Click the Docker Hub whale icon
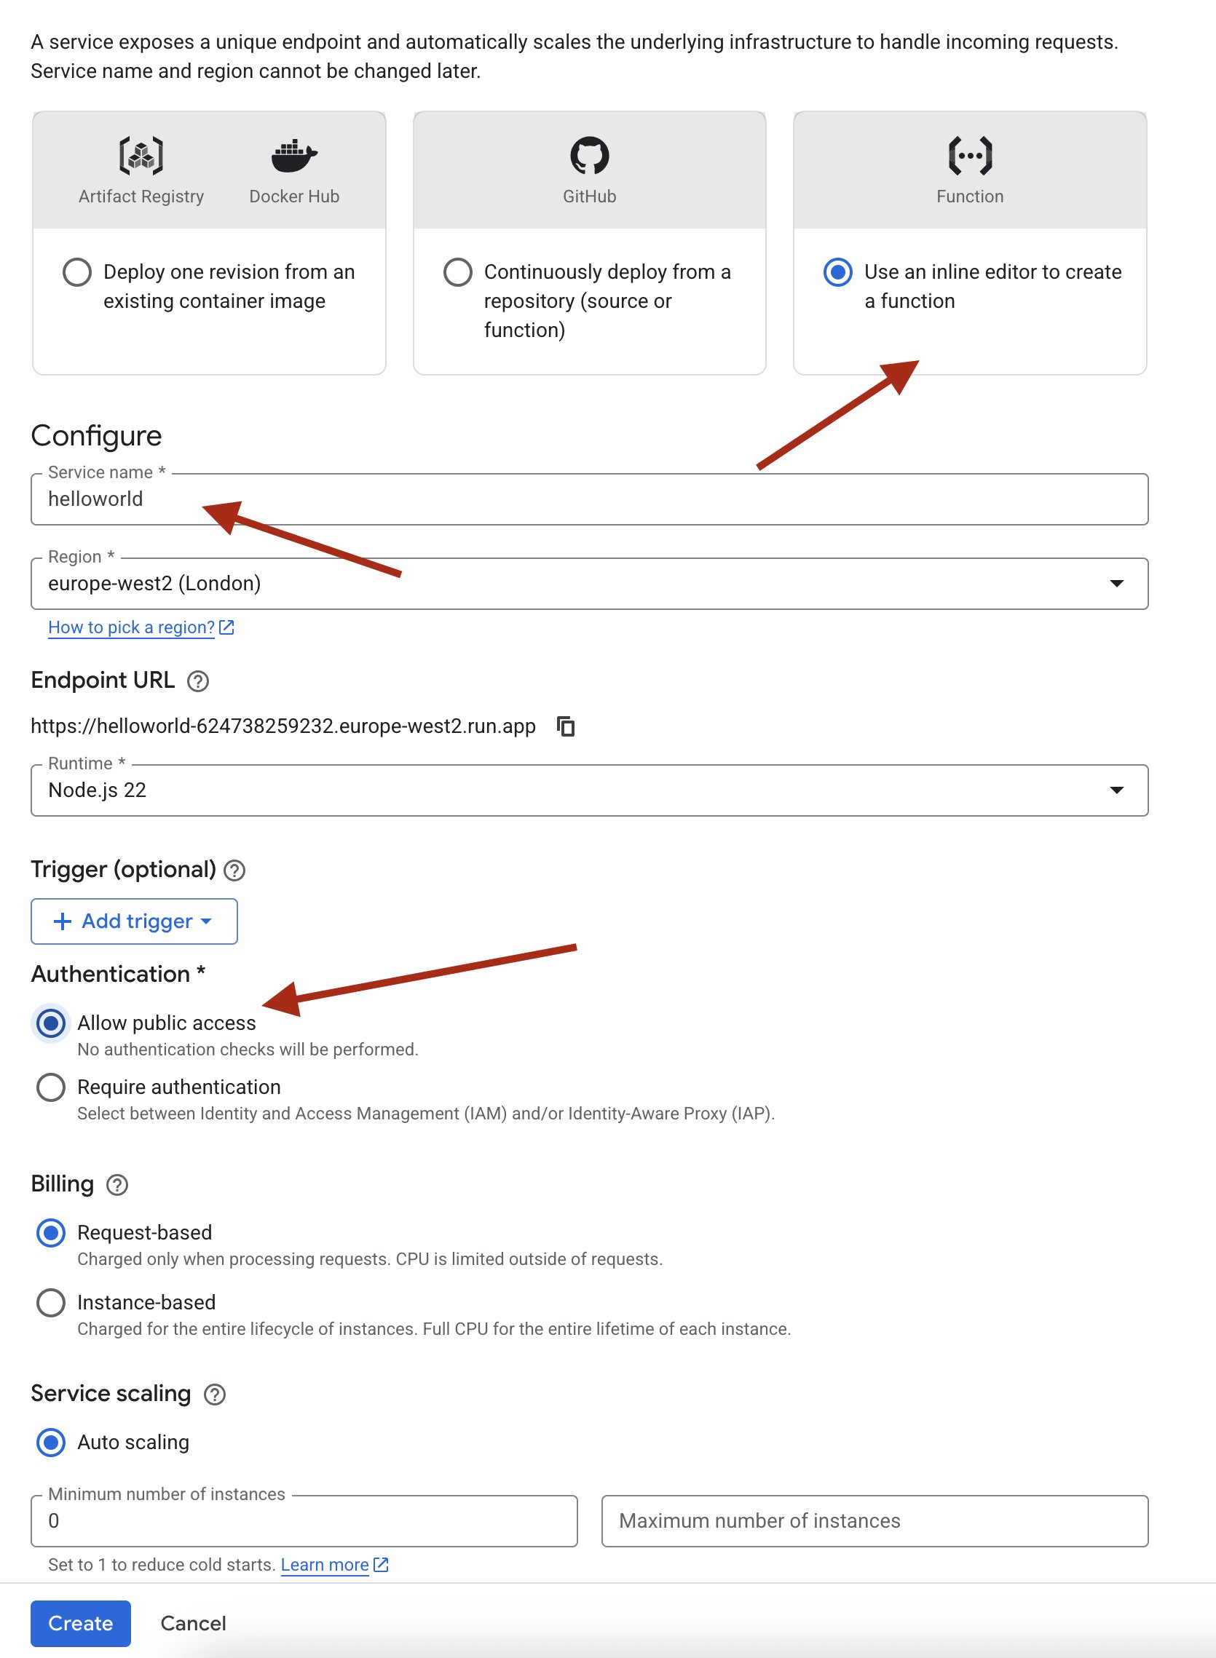1216x1658 pixels. (x=293, y=155)
